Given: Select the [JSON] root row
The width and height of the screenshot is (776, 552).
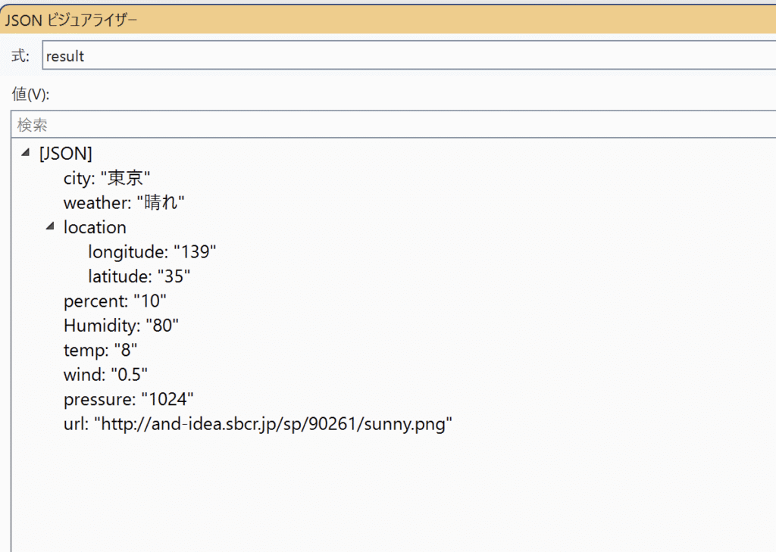Looking at the screenshot, I should (66, 153).
